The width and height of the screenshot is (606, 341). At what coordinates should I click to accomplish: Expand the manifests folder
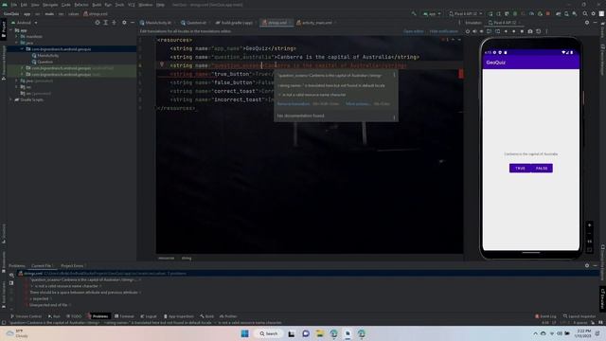coord(17,36)
